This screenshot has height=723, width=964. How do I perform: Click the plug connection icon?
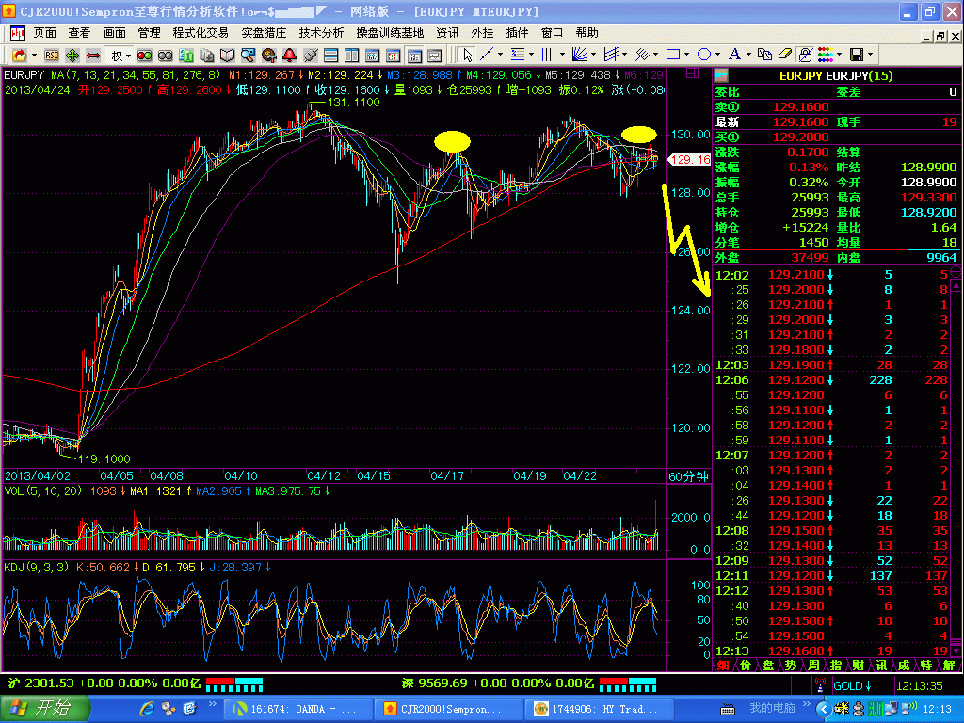[x=311, y=56]
